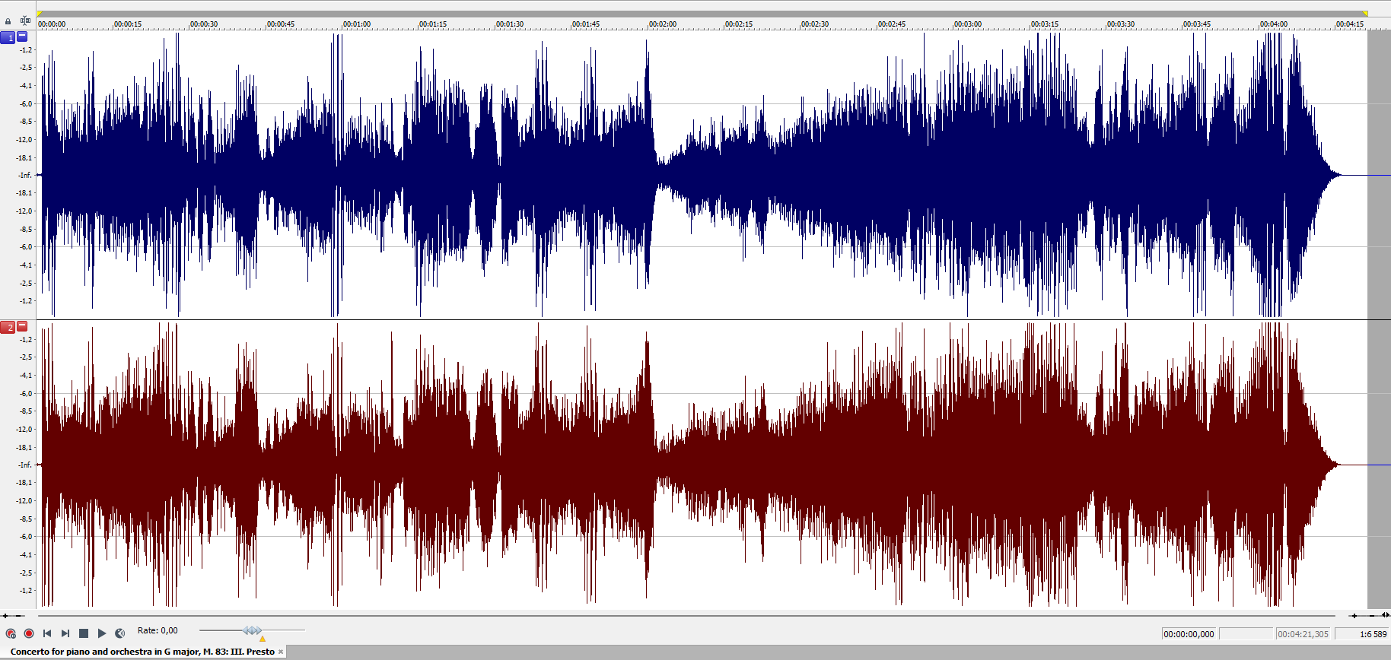Collapse channel 1 with its minus button

22,36
